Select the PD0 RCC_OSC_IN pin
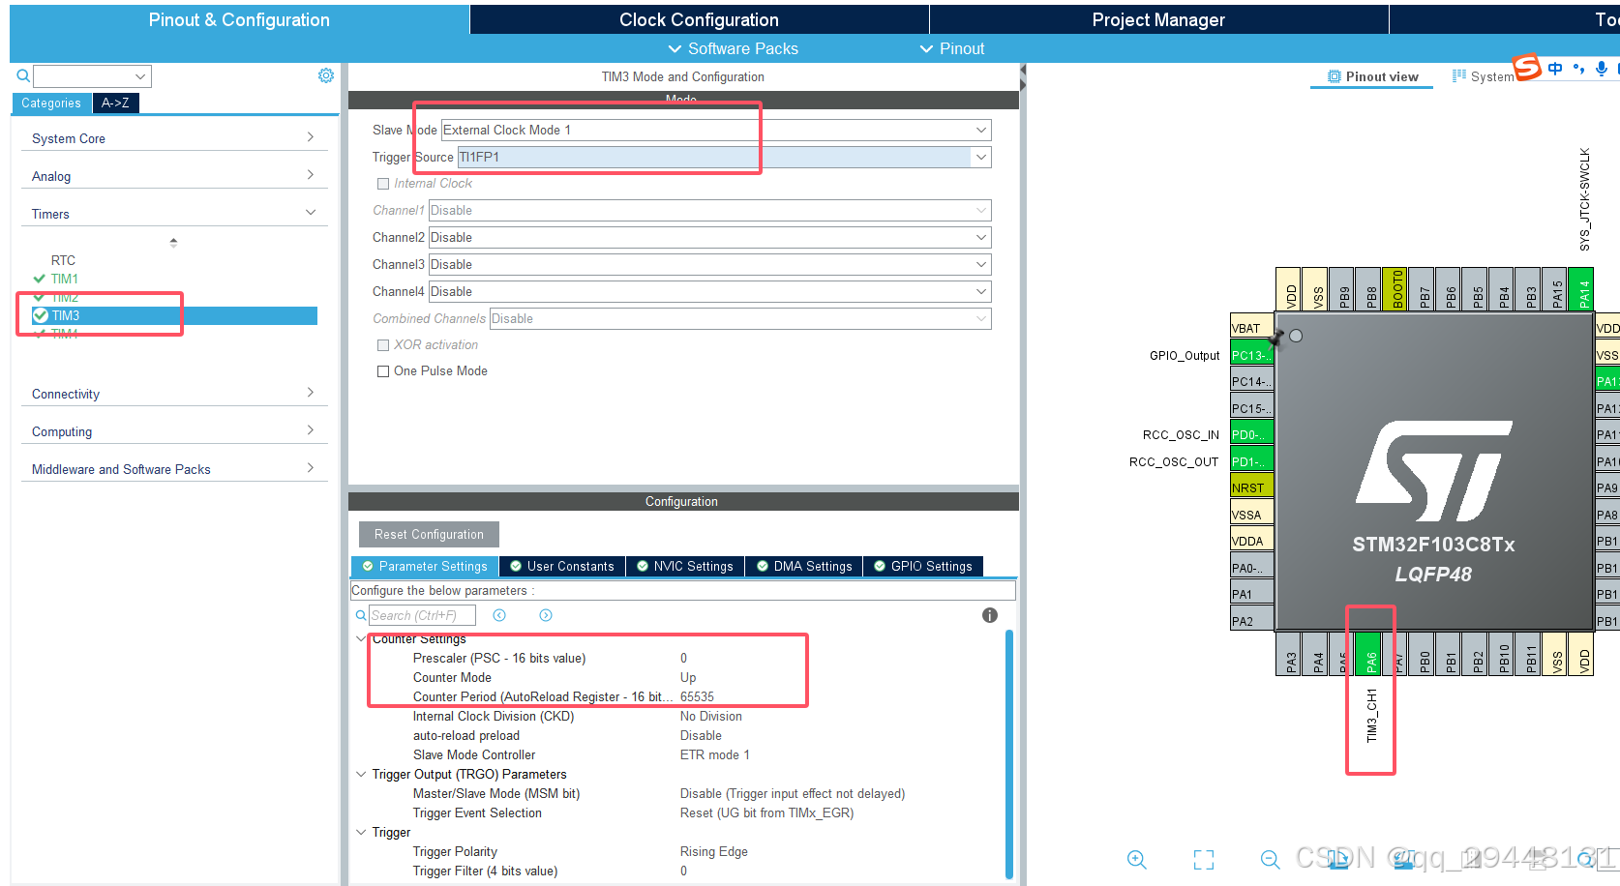The height and width of the screenshot is (886, 1620). pyautogui.click(x=1251, y=434)
